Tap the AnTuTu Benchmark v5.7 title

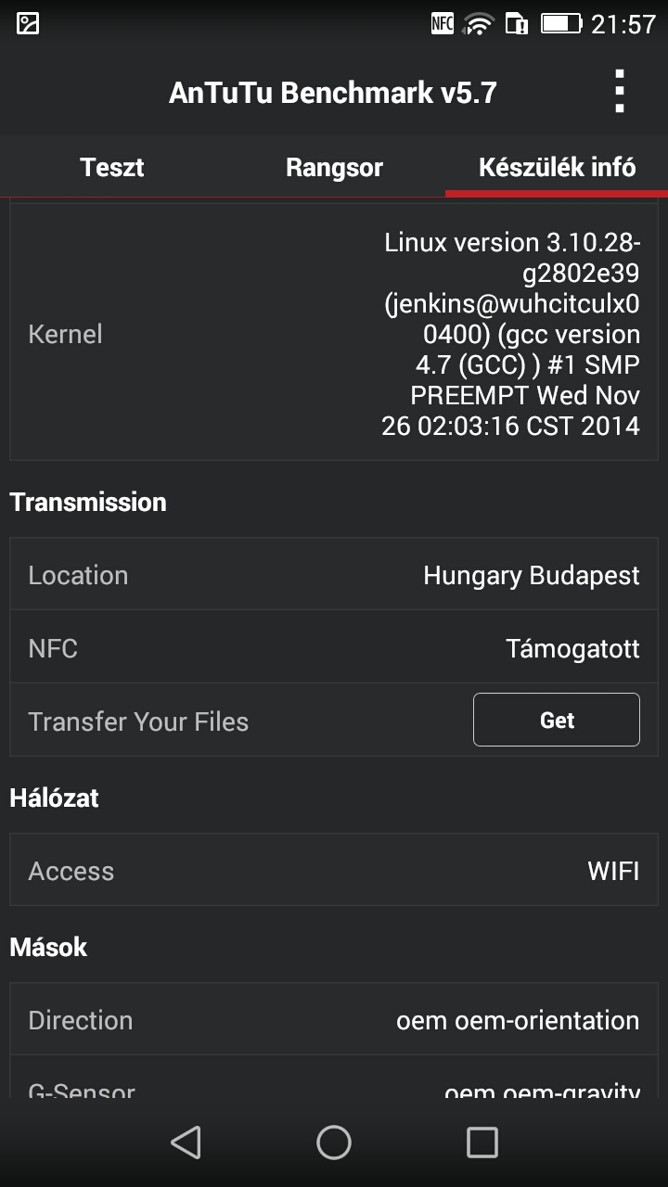333,93
